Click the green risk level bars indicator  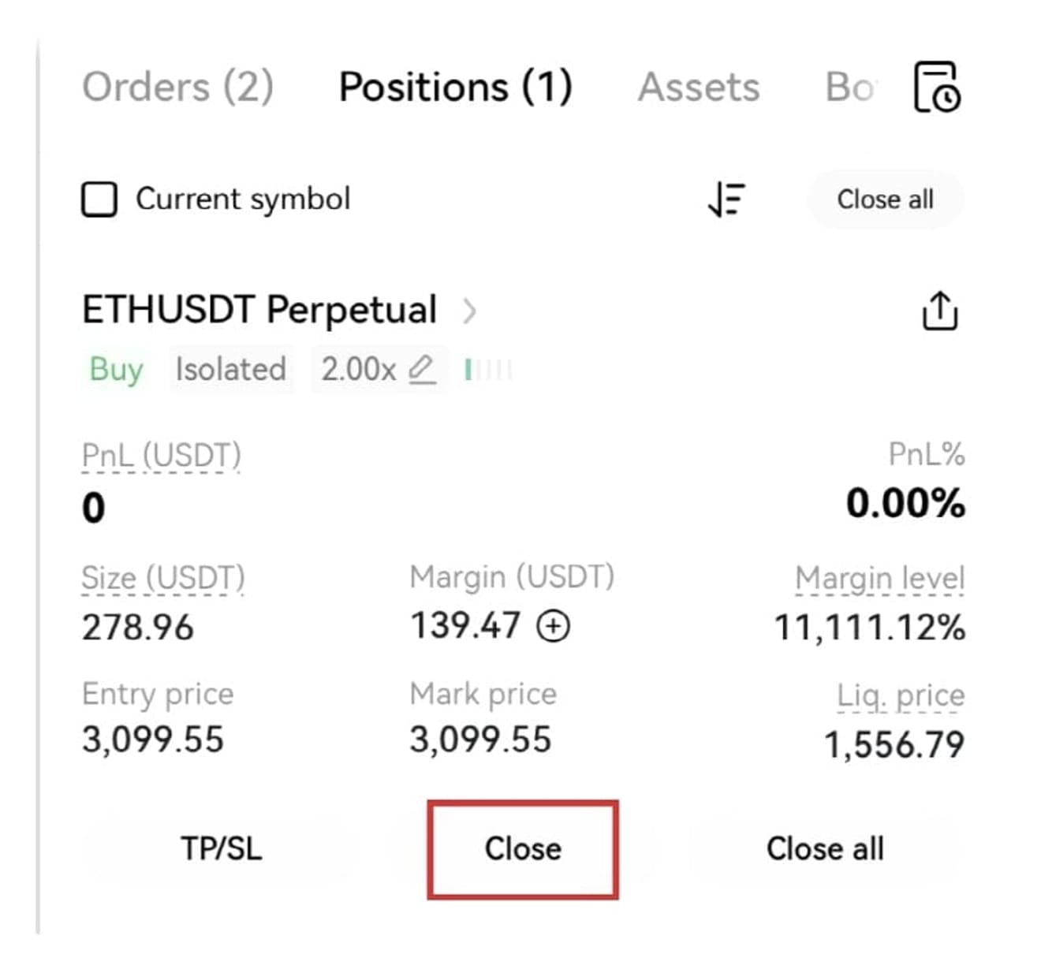[488, 369]
